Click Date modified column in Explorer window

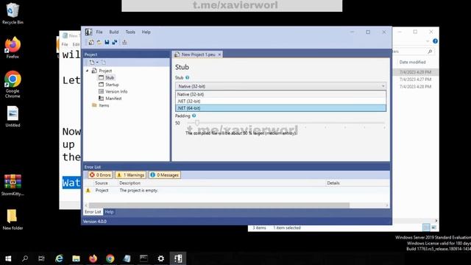tap(412, 62)
